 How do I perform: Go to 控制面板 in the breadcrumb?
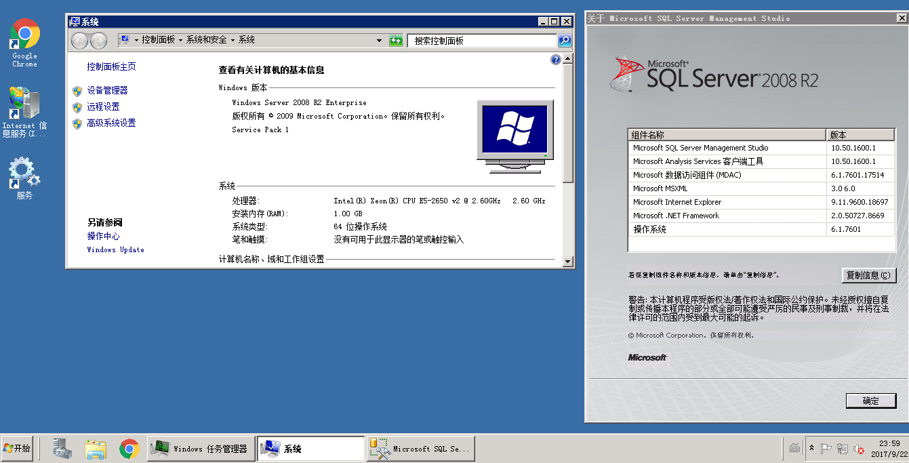(x=158, y=41)
